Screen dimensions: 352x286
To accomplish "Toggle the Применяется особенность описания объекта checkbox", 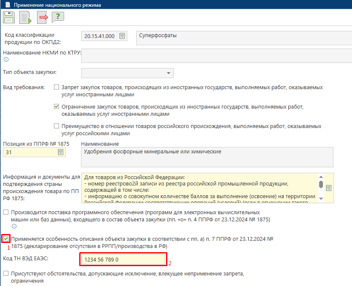I will coord(6,239).
